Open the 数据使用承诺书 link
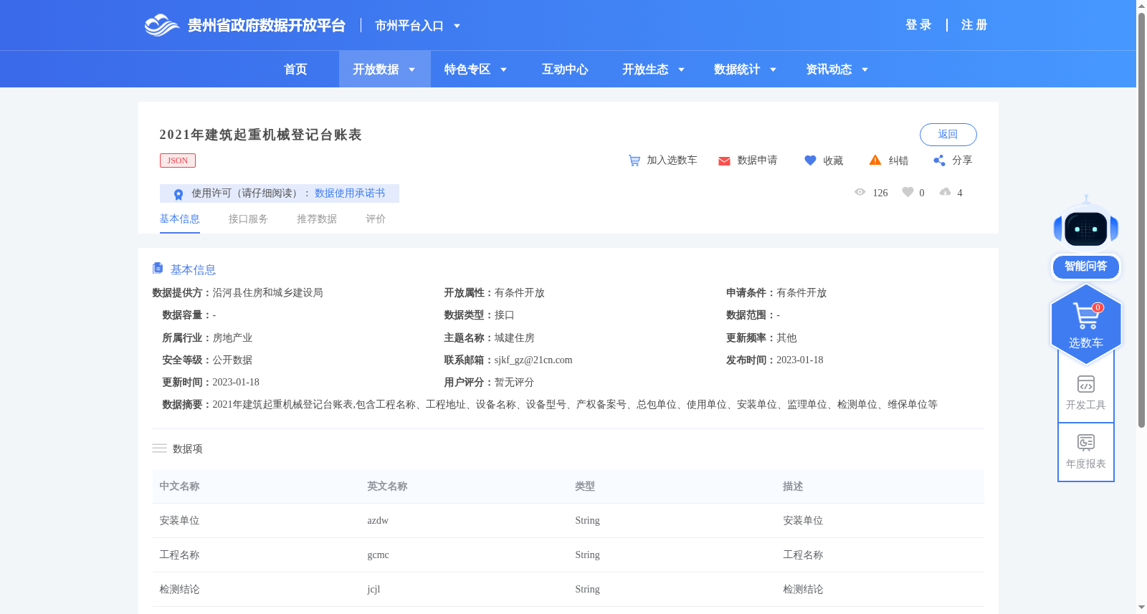1147x614 pixels. [350, 193]
